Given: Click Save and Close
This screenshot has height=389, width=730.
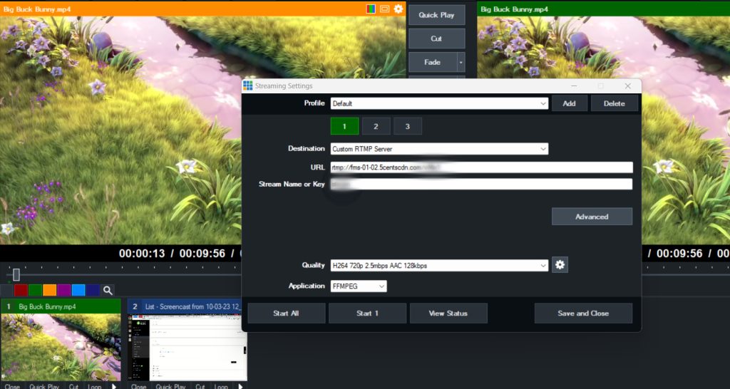Looking at the screenshot, I should coord(583,313).
